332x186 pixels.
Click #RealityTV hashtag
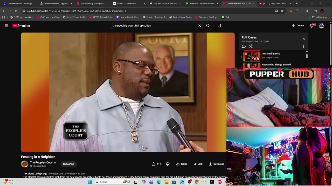coord(71,174)
